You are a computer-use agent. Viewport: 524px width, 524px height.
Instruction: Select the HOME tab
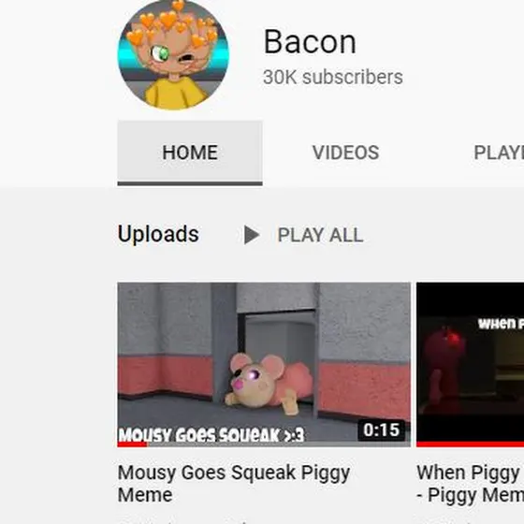tap(190, 153)
